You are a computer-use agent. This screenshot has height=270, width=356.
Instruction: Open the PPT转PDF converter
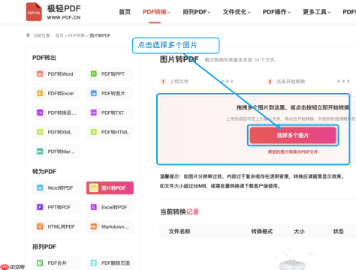tap(56, 207)
